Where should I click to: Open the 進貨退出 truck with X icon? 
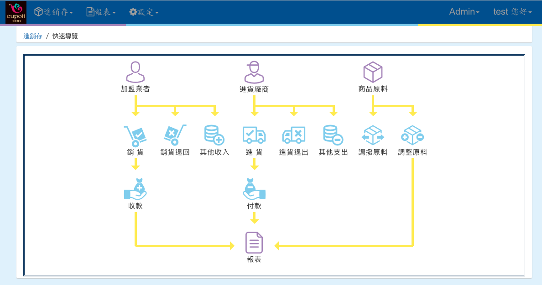(x=294, y=135)
